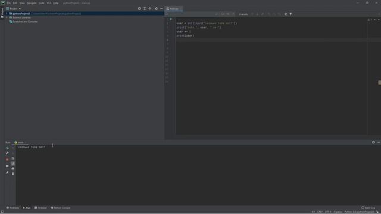Open the Event Log
Image resolution: width=381 pixels, height=214 pixels.
(x=368, y=208)
